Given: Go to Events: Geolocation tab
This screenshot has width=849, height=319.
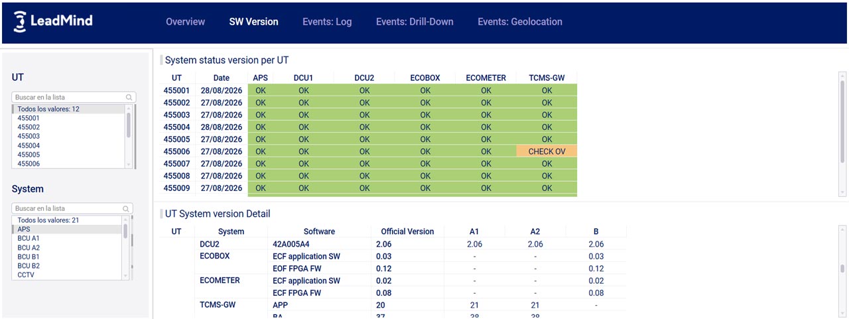Looking at the screenshot, I should 520,22.
